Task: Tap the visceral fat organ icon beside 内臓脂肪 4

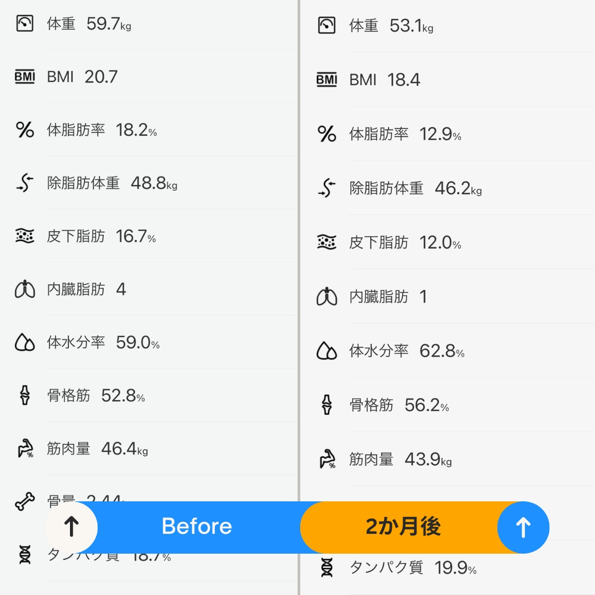Action: pyautogui.click(x=25, y=289)
